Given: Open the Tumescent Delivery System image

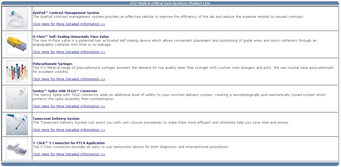Looking at the screenshot, I should coord(17,124).
